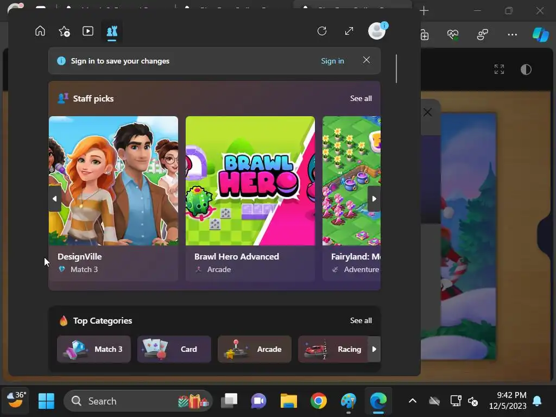556x417 pixels.
Task: Open the Fairyland game thumbnail
Action: click(x=351, y=181)
